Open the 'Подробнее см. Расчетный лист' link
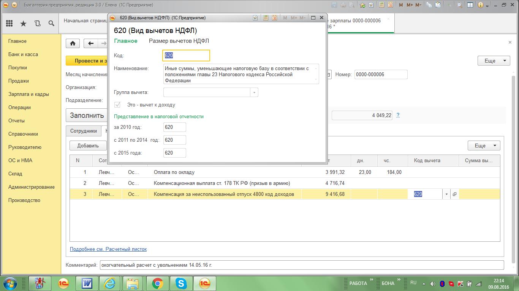The width and height of the screenshot is (519, 291). (x=108, y=249)
